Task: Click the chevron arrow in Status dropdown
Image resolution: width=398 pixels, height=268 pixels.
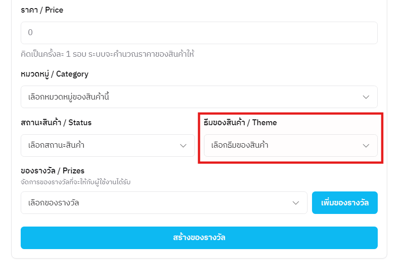Action: pos(183,145)
